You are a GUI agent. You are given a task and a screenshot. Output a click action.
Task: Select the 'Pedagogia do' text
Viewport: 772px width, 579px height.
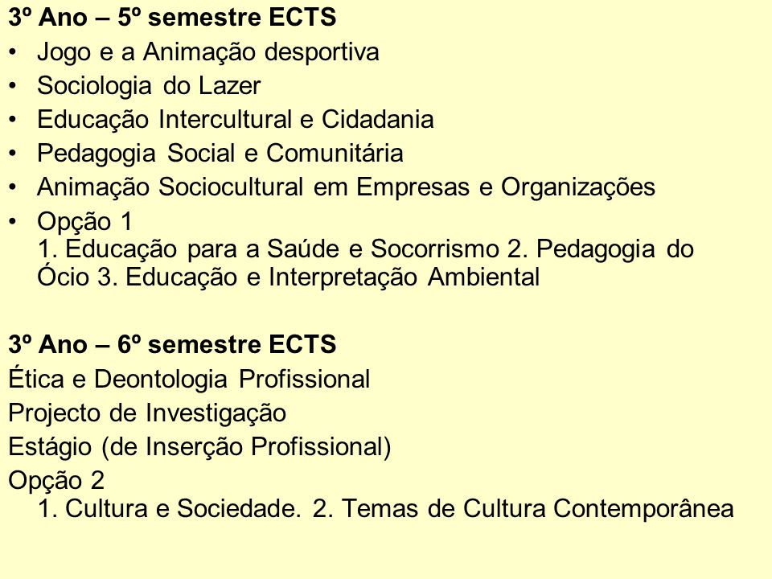click(x=615, y=249)
